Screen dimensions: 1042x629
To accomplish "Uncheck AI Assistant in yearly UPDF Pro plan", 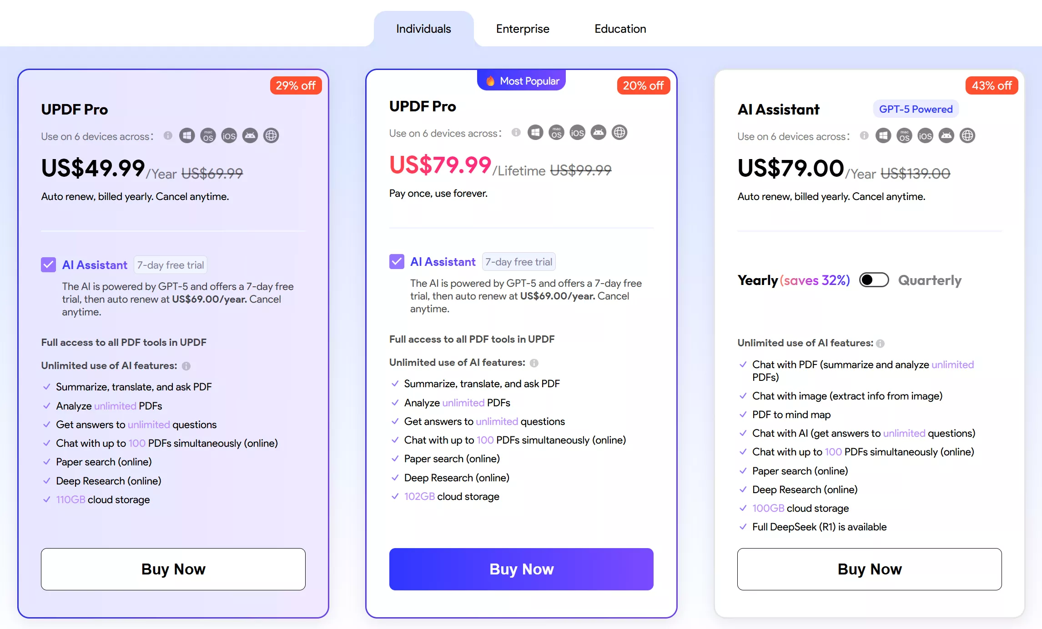I will 49,265.
